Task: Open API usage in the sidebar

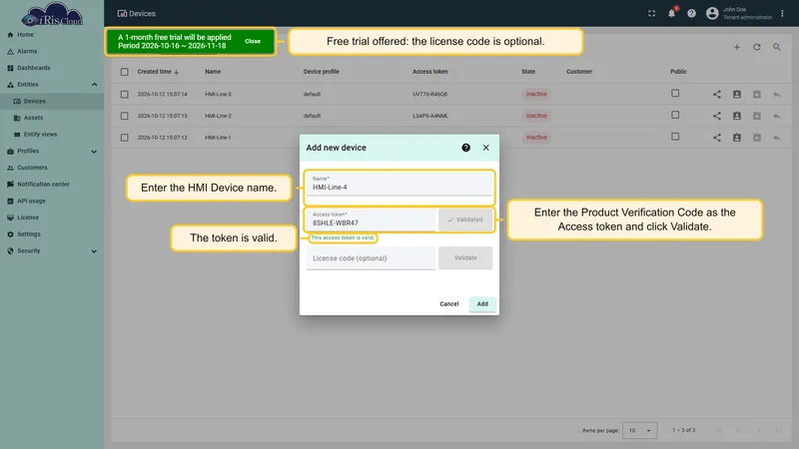Action: (x=52, y=202)
